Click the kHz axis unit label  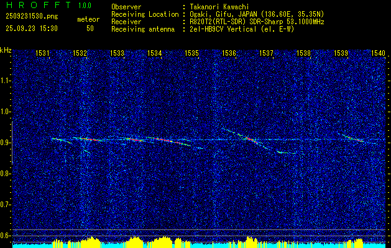tap(6, 50)
